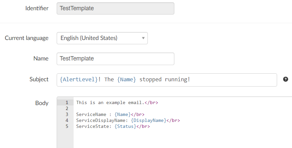Focus the Name input containing TestTemplate
The image size is (292, 148).
[x=115, y=59]
